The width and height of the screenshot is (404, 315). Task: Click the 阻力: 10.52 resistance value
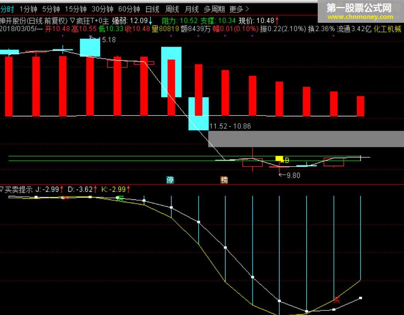180,20
